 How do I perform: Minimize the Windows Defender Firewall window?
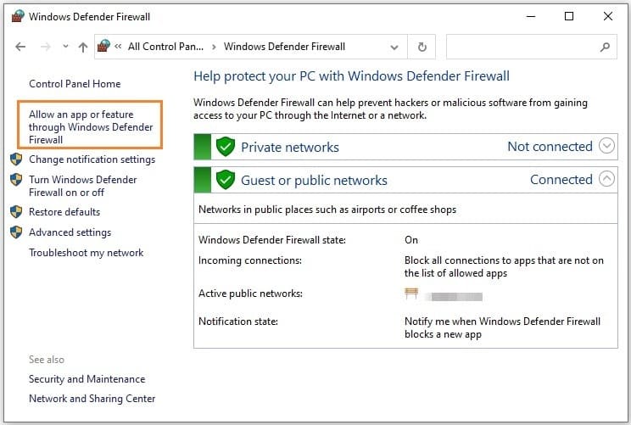531,16
